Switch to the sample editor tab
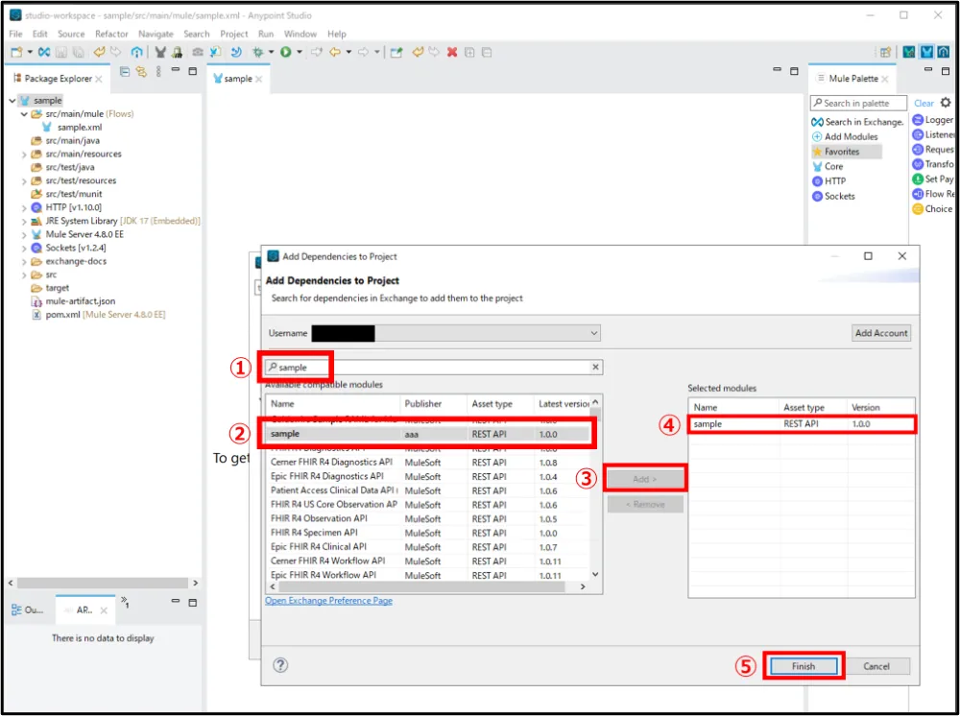 tap(237, 79)
